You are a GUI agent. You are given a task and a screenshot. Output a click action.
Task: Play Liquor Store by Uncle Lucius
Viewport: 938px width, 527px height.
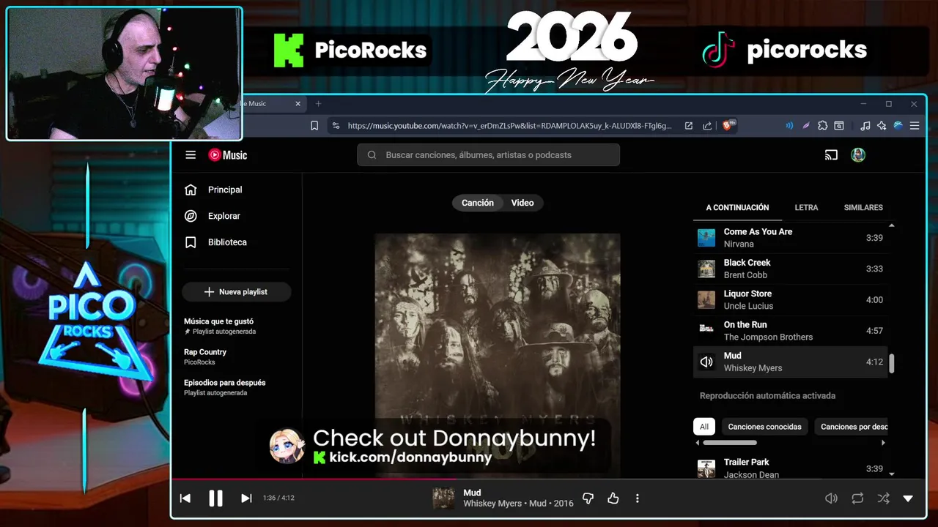(790, 299)
